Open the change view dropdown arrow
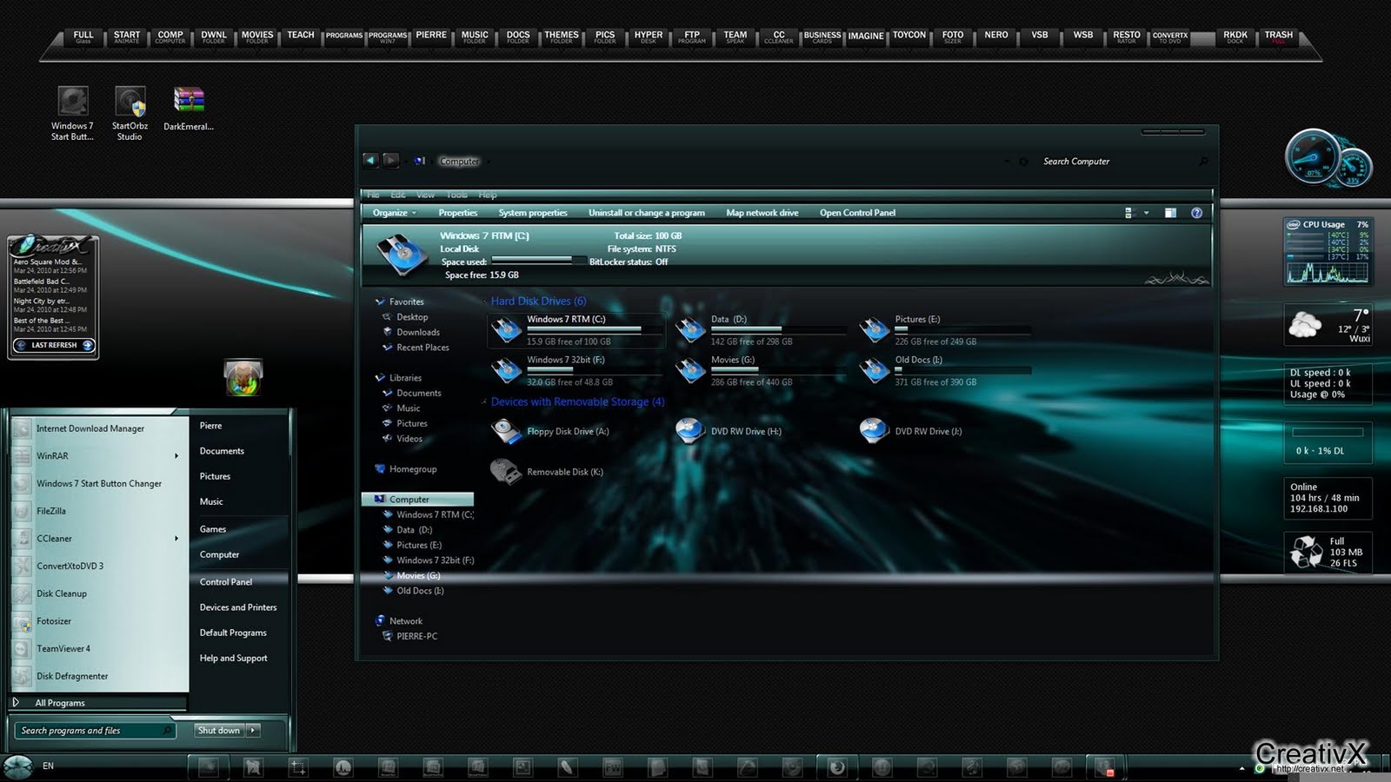 click(1146, 213)
